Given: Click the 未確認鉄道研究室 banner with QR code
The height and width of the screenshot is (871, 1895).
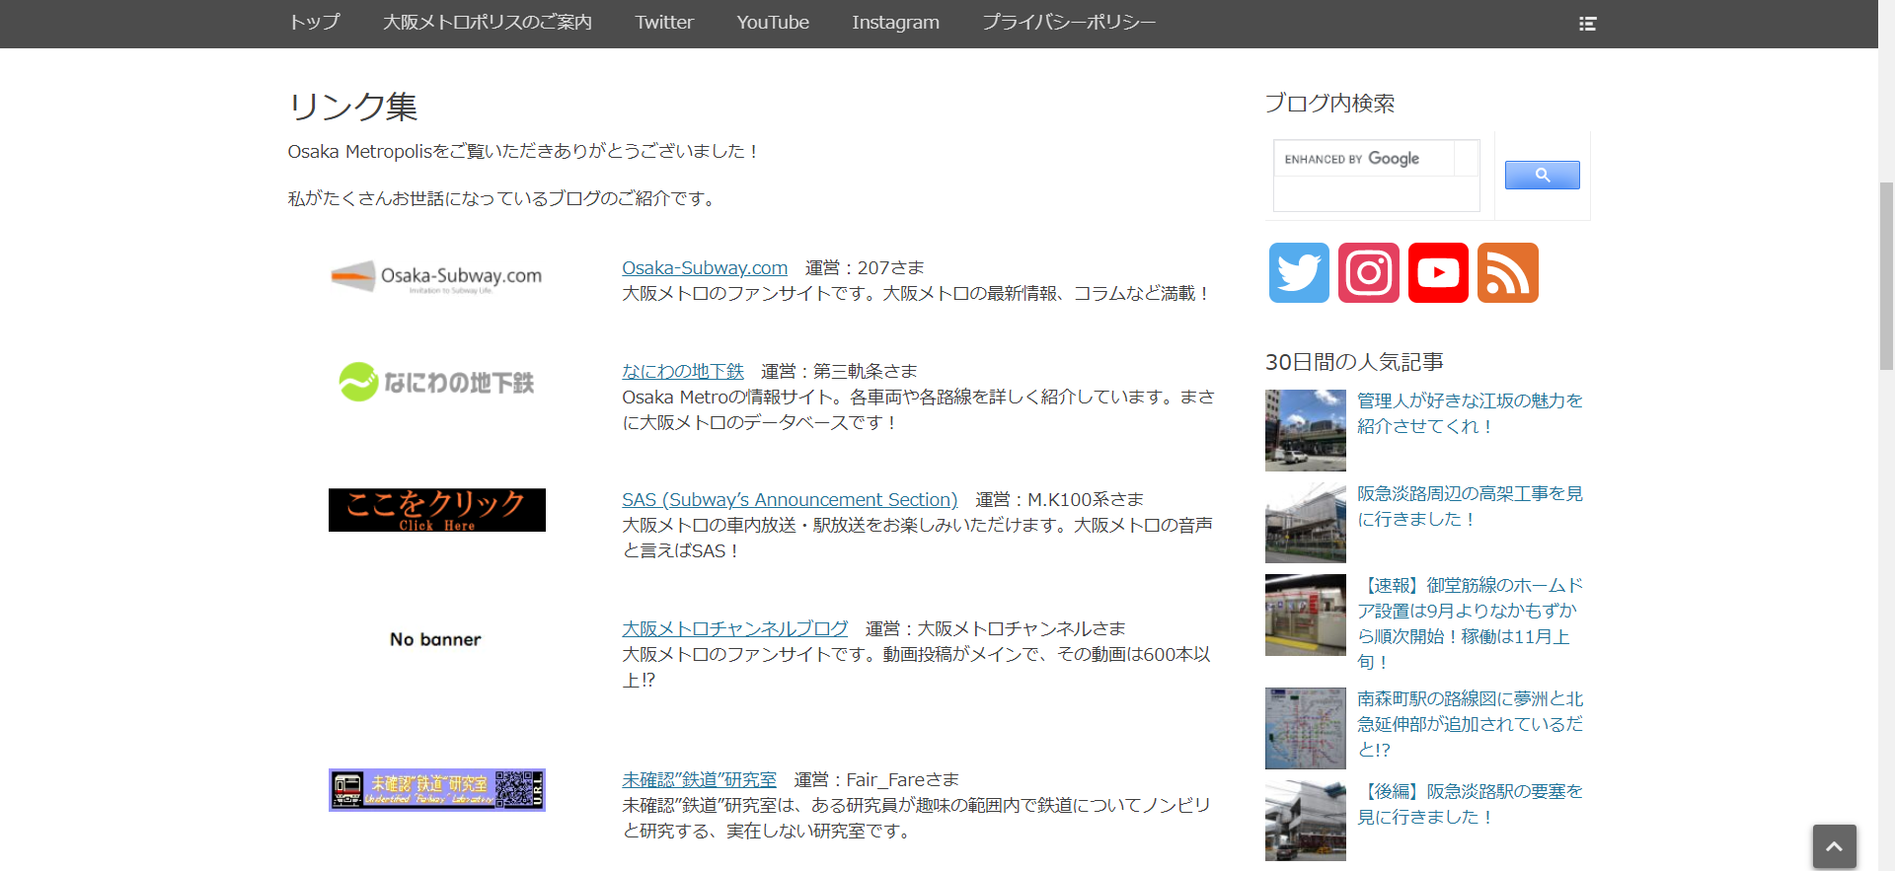Looking at the screenshot, I should (436, 789).
